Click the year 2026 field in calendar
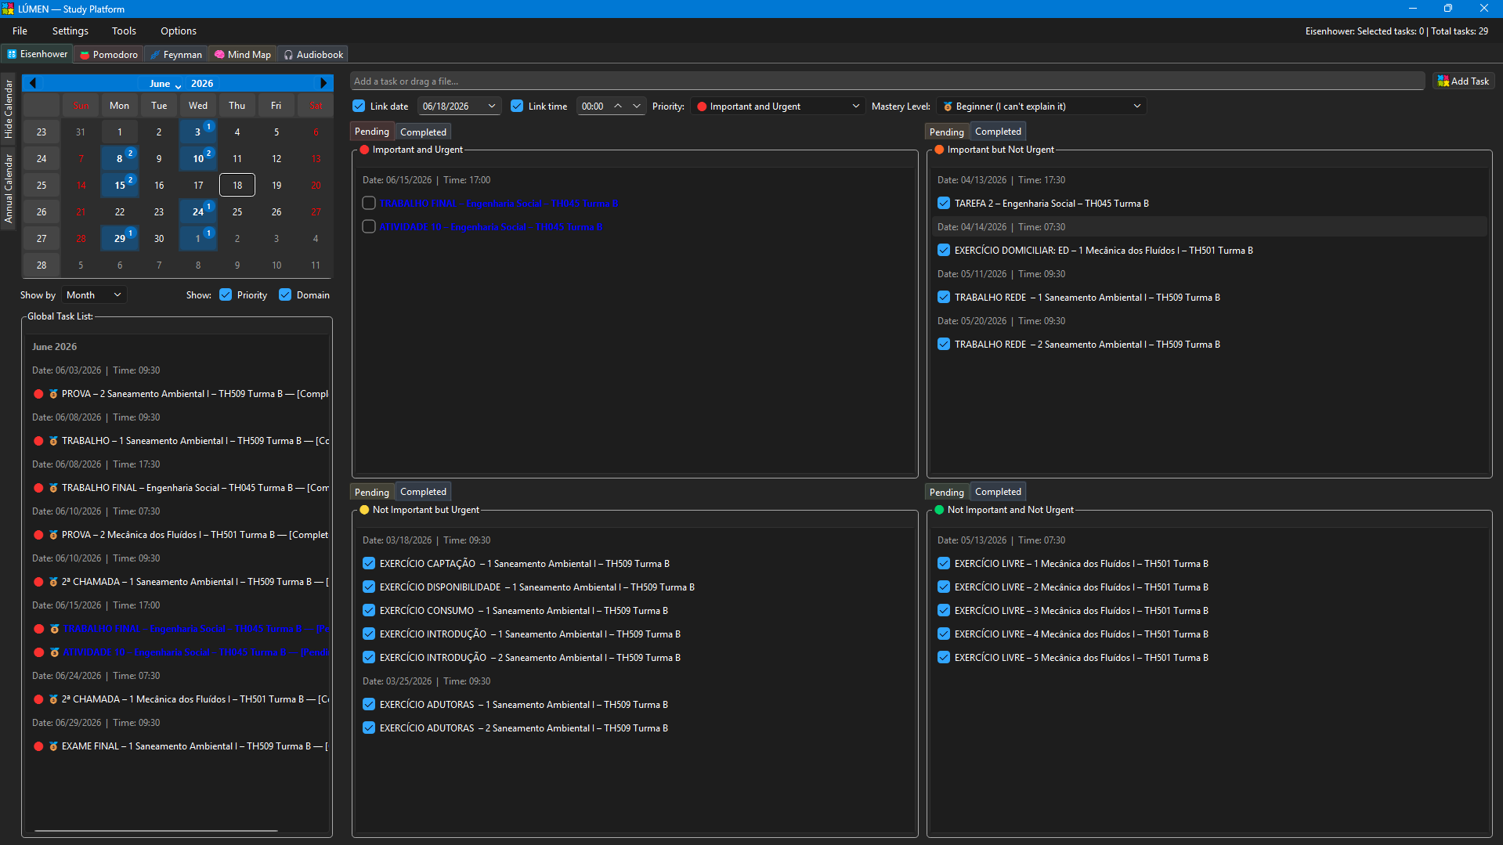Image resolution: width=1503 pixels, height=845 pixels. (202, 84)
